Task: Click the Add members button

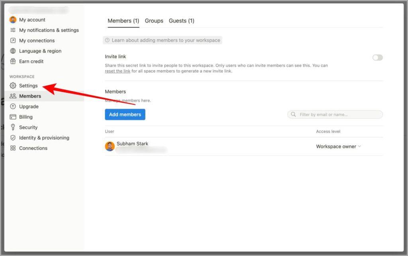Action: (x=125, y=114)
